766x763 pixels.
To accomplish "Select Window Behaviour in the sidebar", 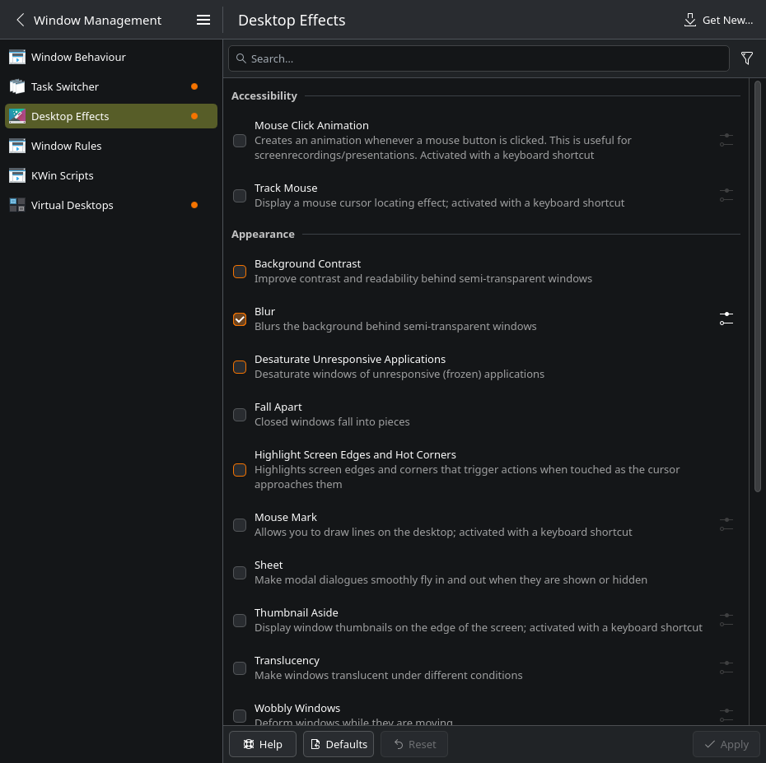I will pyautogui.click(x=78, y=57).
